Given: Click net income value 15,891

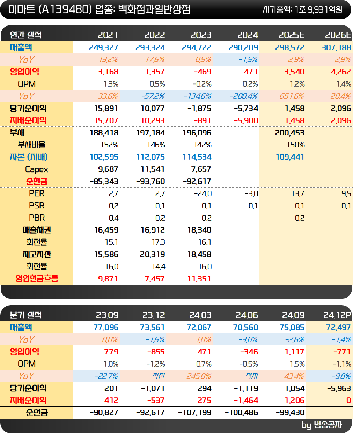Looking at the screenshot, I should [x=106, y=108].
